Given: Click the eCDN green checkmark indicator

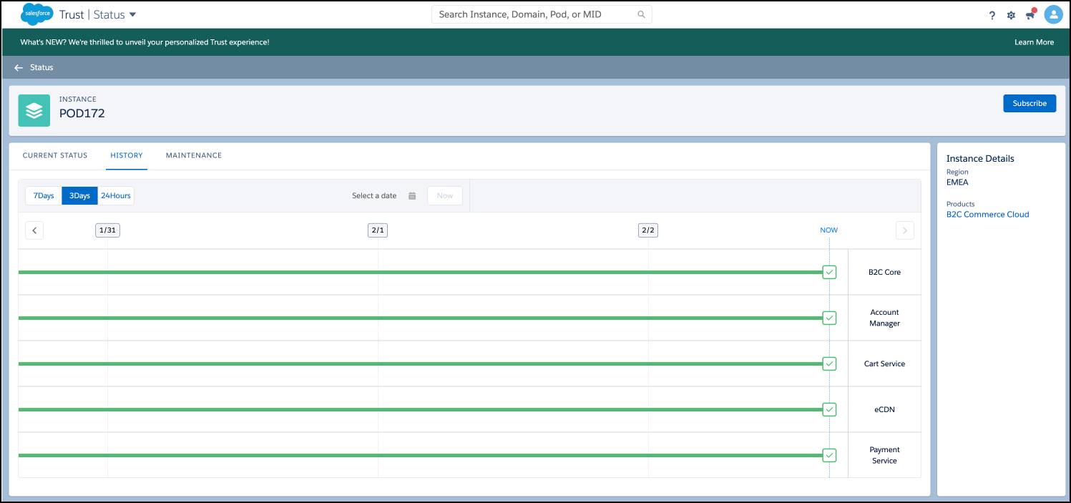Looking at the screenshot, I should click(x=829, y=409).
